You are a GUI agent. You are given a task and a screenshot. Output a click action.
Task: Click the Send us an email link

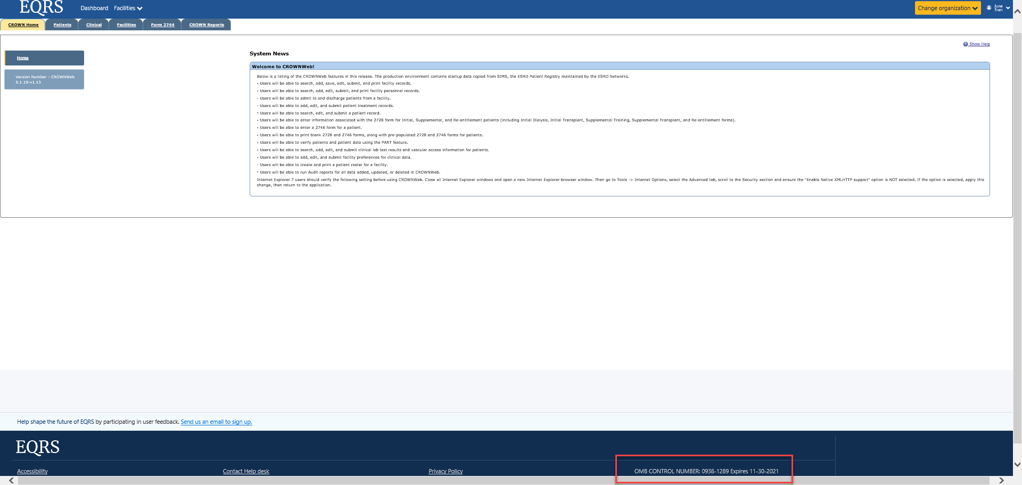216,422
